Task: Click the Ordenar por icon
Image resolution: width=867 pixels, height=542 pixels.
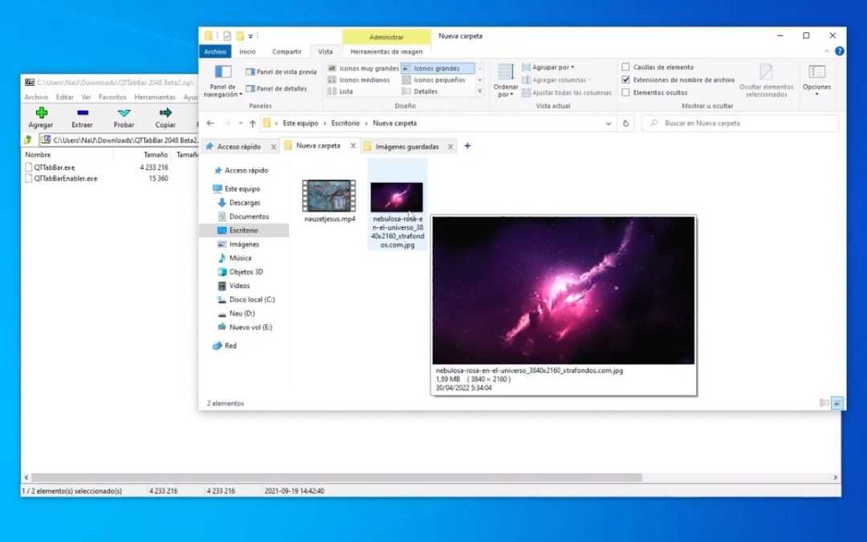Action: tap(506, 76)
